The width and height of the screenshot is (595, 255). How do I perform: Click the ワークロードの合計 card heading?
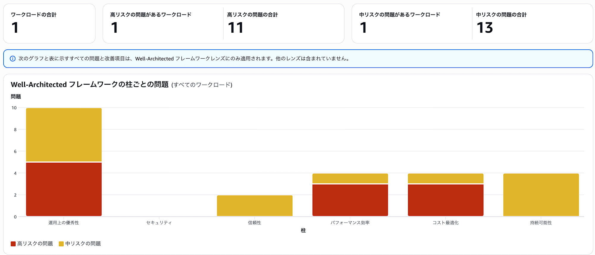(x=34, y=15)
